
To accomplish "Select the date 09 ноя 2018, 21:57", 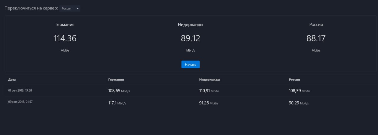I will (20, 102).
